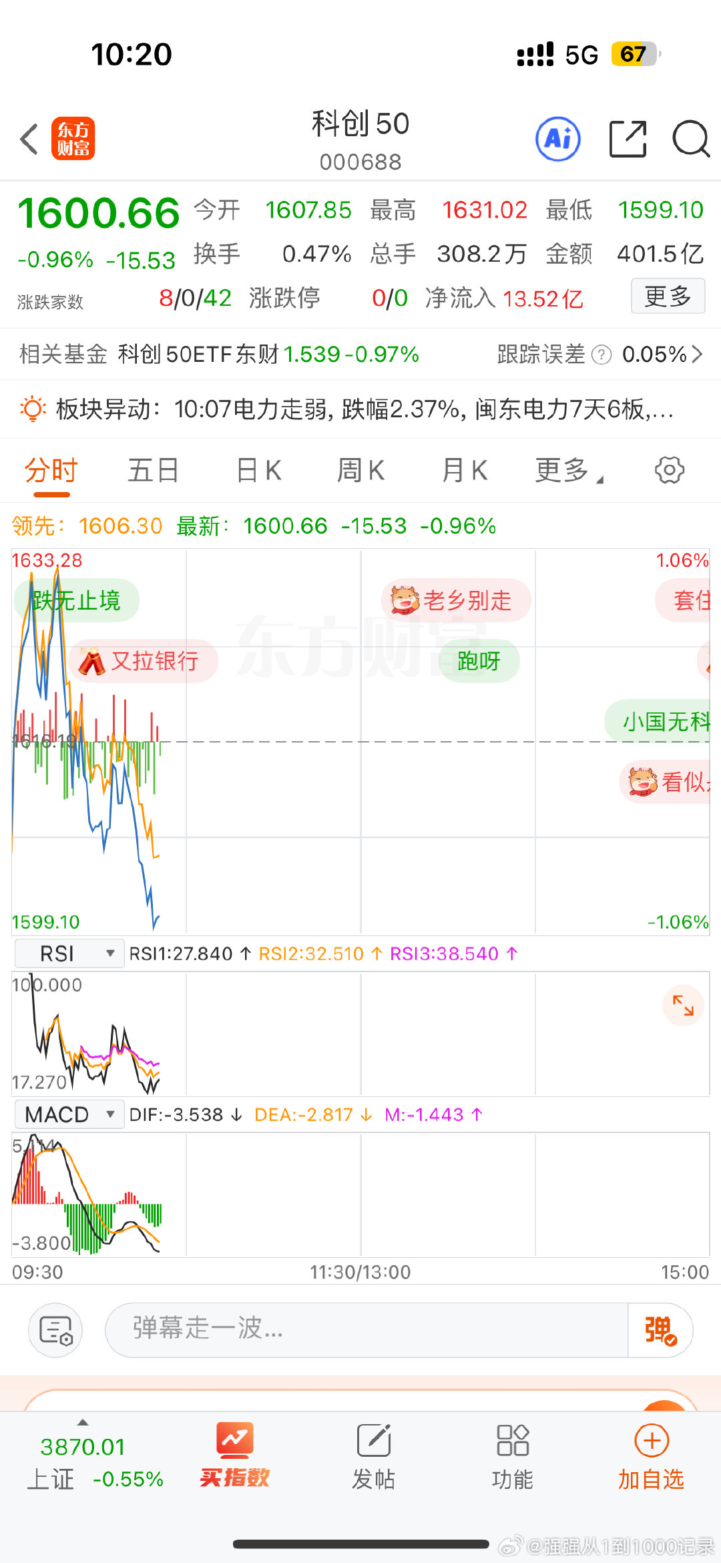Switch to the 日K tab
The height and width of the screenshot is (1563, 721).
pos(259,470)
